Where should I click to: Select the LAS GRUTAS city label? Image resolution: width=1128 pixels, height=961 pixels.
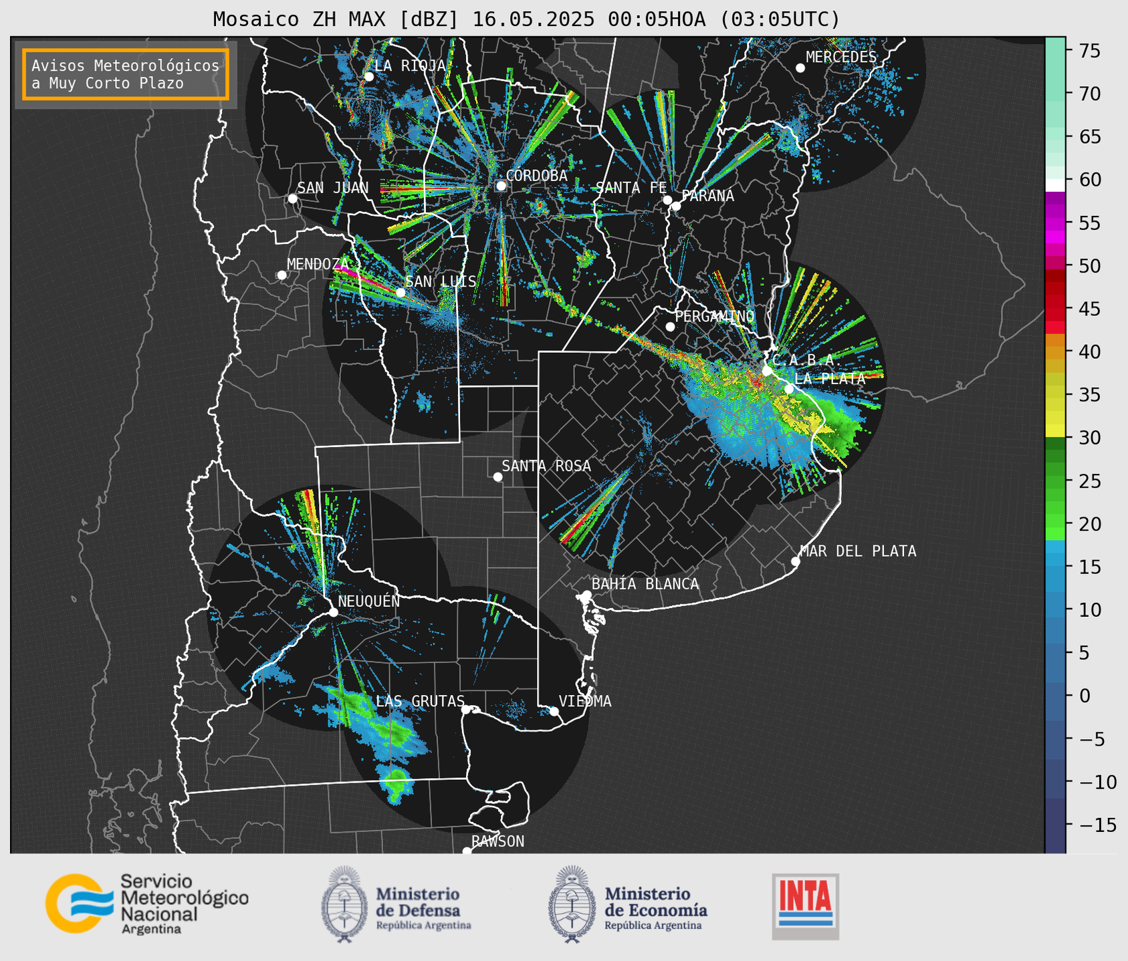coord(420,701)
